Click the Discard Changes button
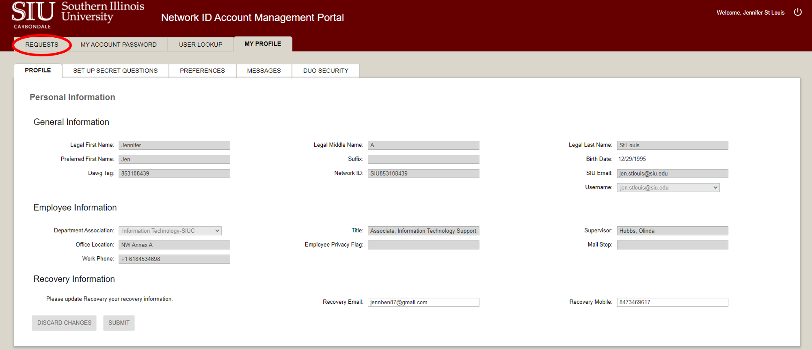 [64, 323]
